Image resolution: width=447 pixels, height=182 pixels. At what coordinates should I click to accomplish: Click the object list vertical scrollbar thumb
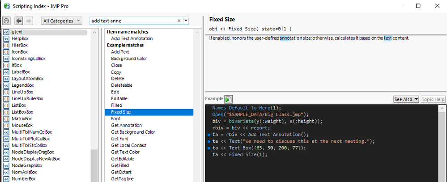click(x=94, y=166)
